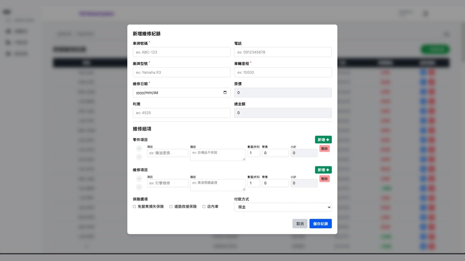465x261 pixels.
Task: Click the 原價 read-only field
Action: tap(283, 93)
